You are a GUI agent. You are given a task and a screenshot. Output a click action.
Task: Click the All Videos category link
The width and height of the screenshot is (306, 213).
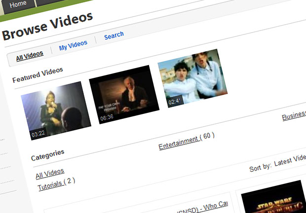(50, 174)
